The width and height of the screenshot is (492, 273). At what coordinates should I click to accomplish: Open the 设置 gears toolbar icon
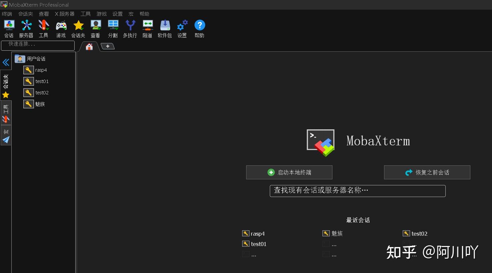point(182,29)
